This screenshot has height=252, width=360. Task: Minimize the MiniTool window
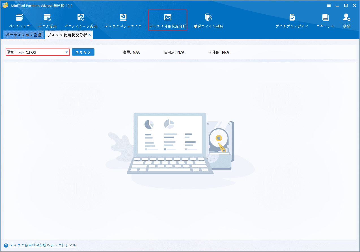pyautogui.click(x=337, y=5)
